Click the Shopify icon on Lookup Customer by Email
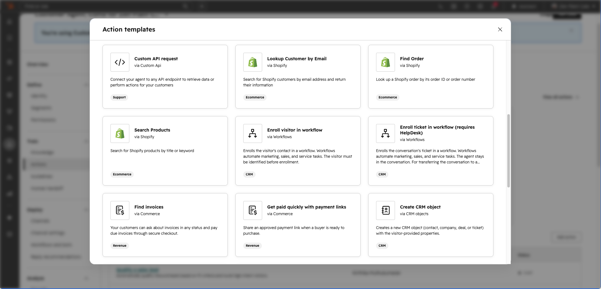 pos(253,62)
